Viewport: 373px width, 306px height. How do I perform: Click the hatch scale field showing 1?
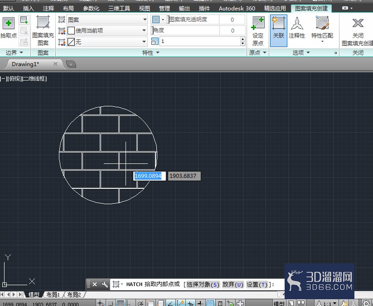tap(200, 41)
